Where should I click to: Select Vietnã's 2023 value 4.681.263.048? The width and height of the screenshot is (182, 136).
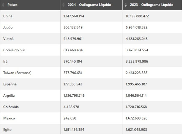click(x=136, y=38)
